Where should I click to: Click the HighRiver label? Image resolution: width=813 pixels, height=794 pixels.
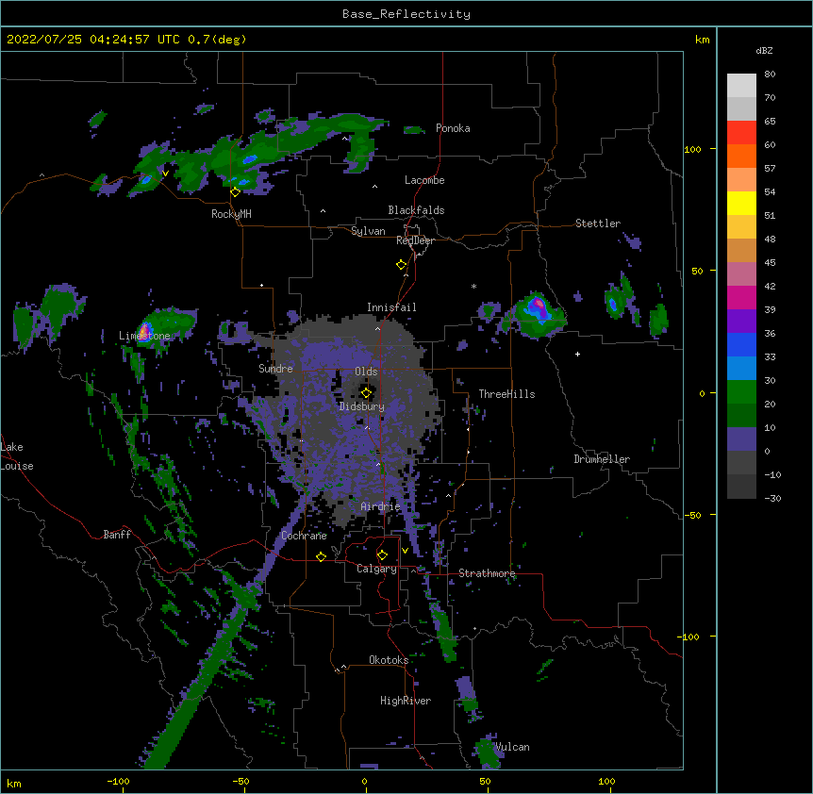(x=406, y=701)
